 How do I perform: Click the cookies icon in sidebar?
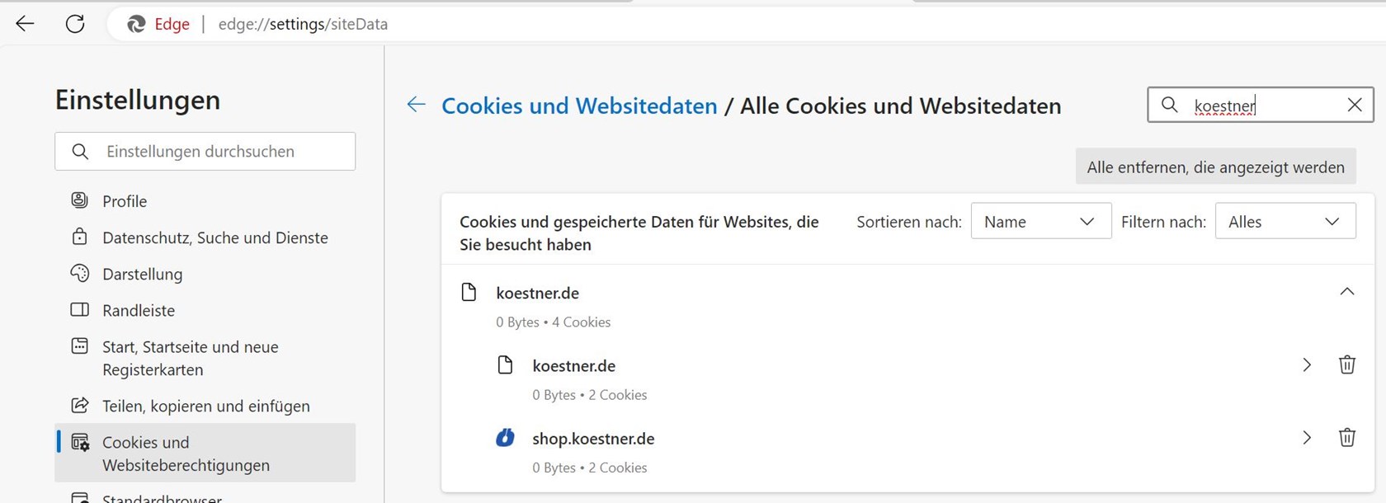[80, 442]
